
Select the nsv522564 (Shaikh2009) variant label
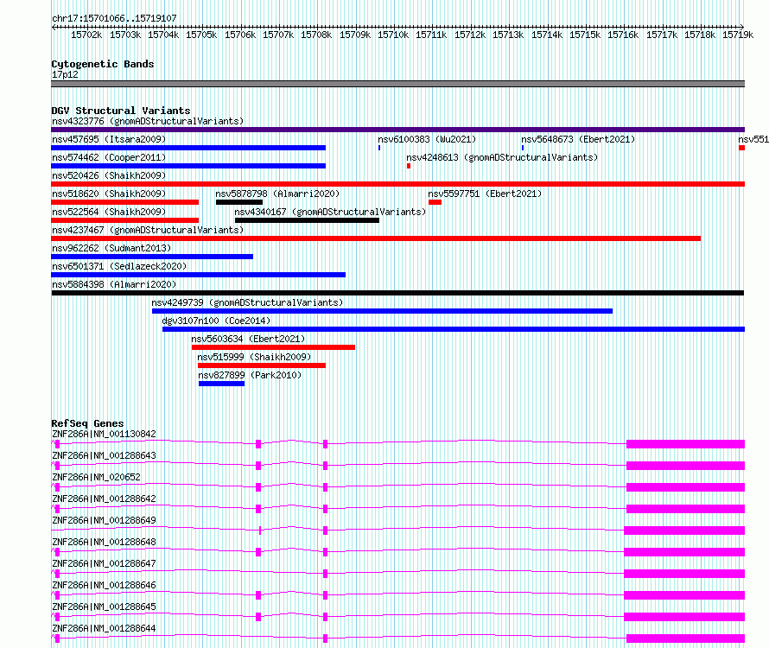(109, 212)
